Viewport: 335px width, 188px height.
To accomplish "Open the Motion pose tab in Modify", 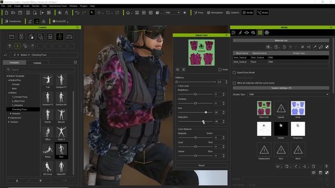I will (240, 32).
